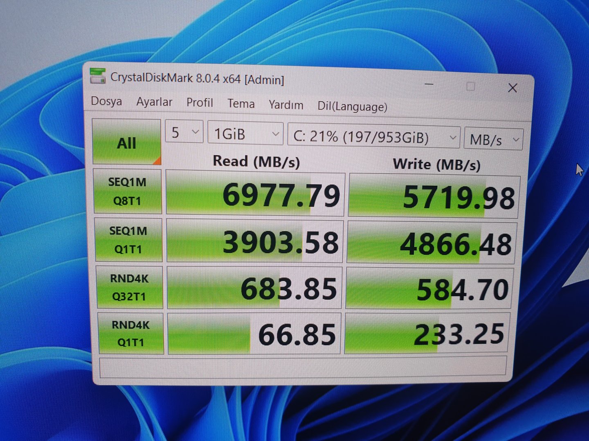Open the Yardım menu
589x441 pixels.
(x=286, y=105)
